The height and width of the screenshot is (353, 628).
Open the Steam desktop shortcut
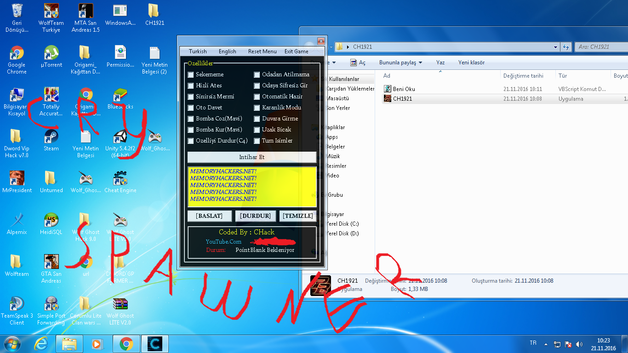click(51, 140)
